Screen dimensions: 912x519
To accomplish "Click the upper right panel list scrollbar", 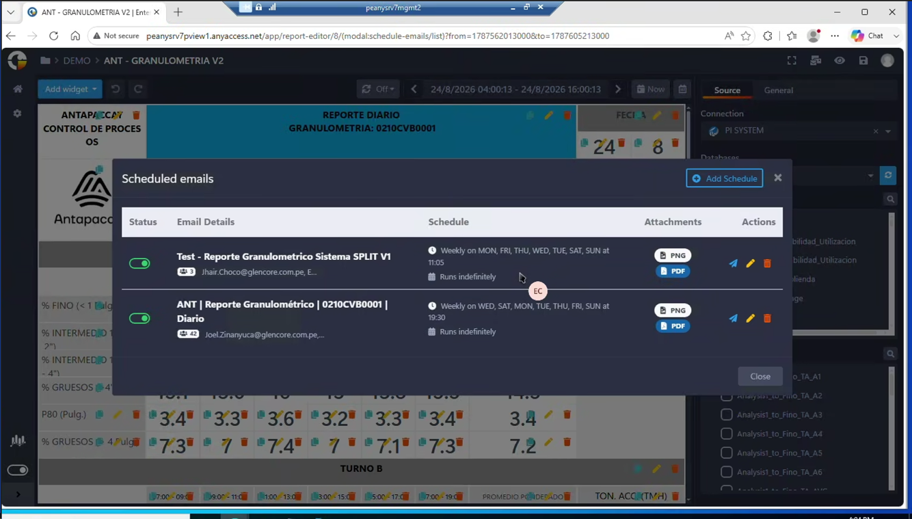I will pyautogui.click(x=891, y=271).
